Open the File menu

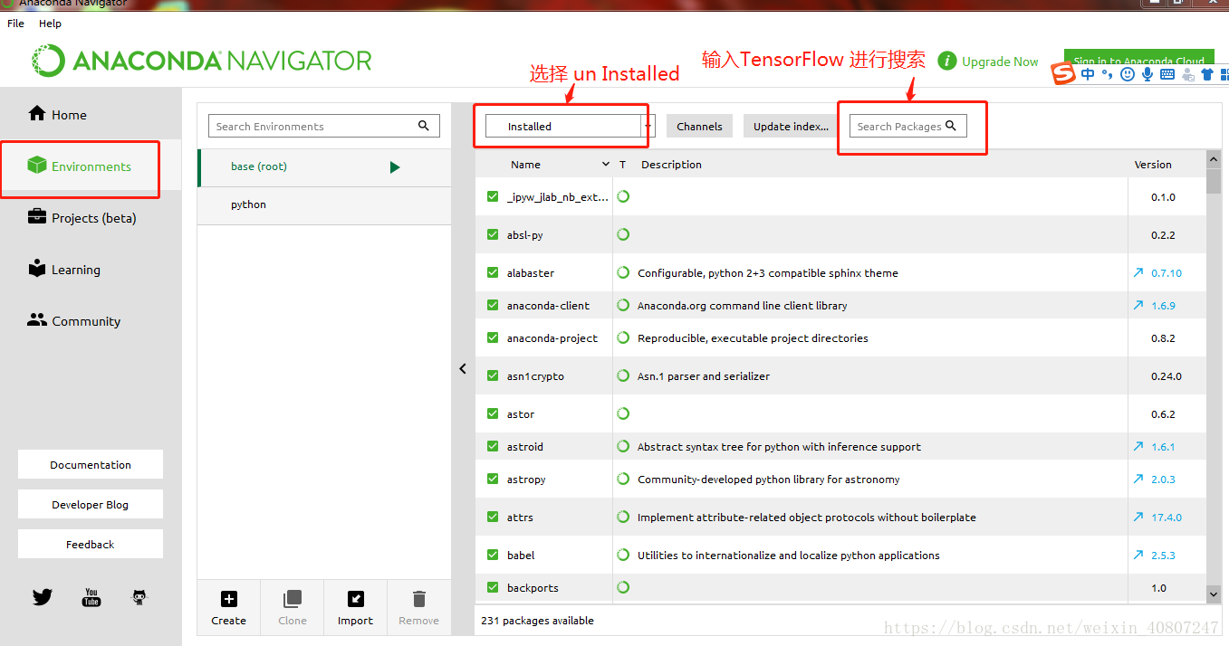15,24
